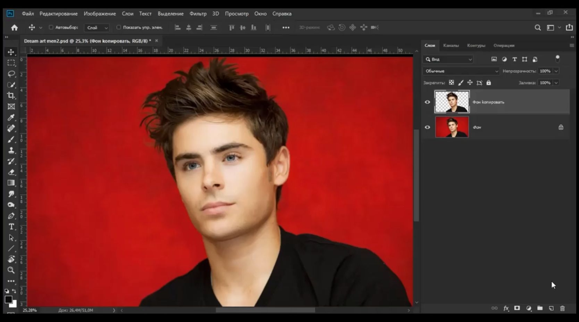Viewport: 579px width, 322px height.
Task: Hide the Фон копировать layer
Action: 427,102
